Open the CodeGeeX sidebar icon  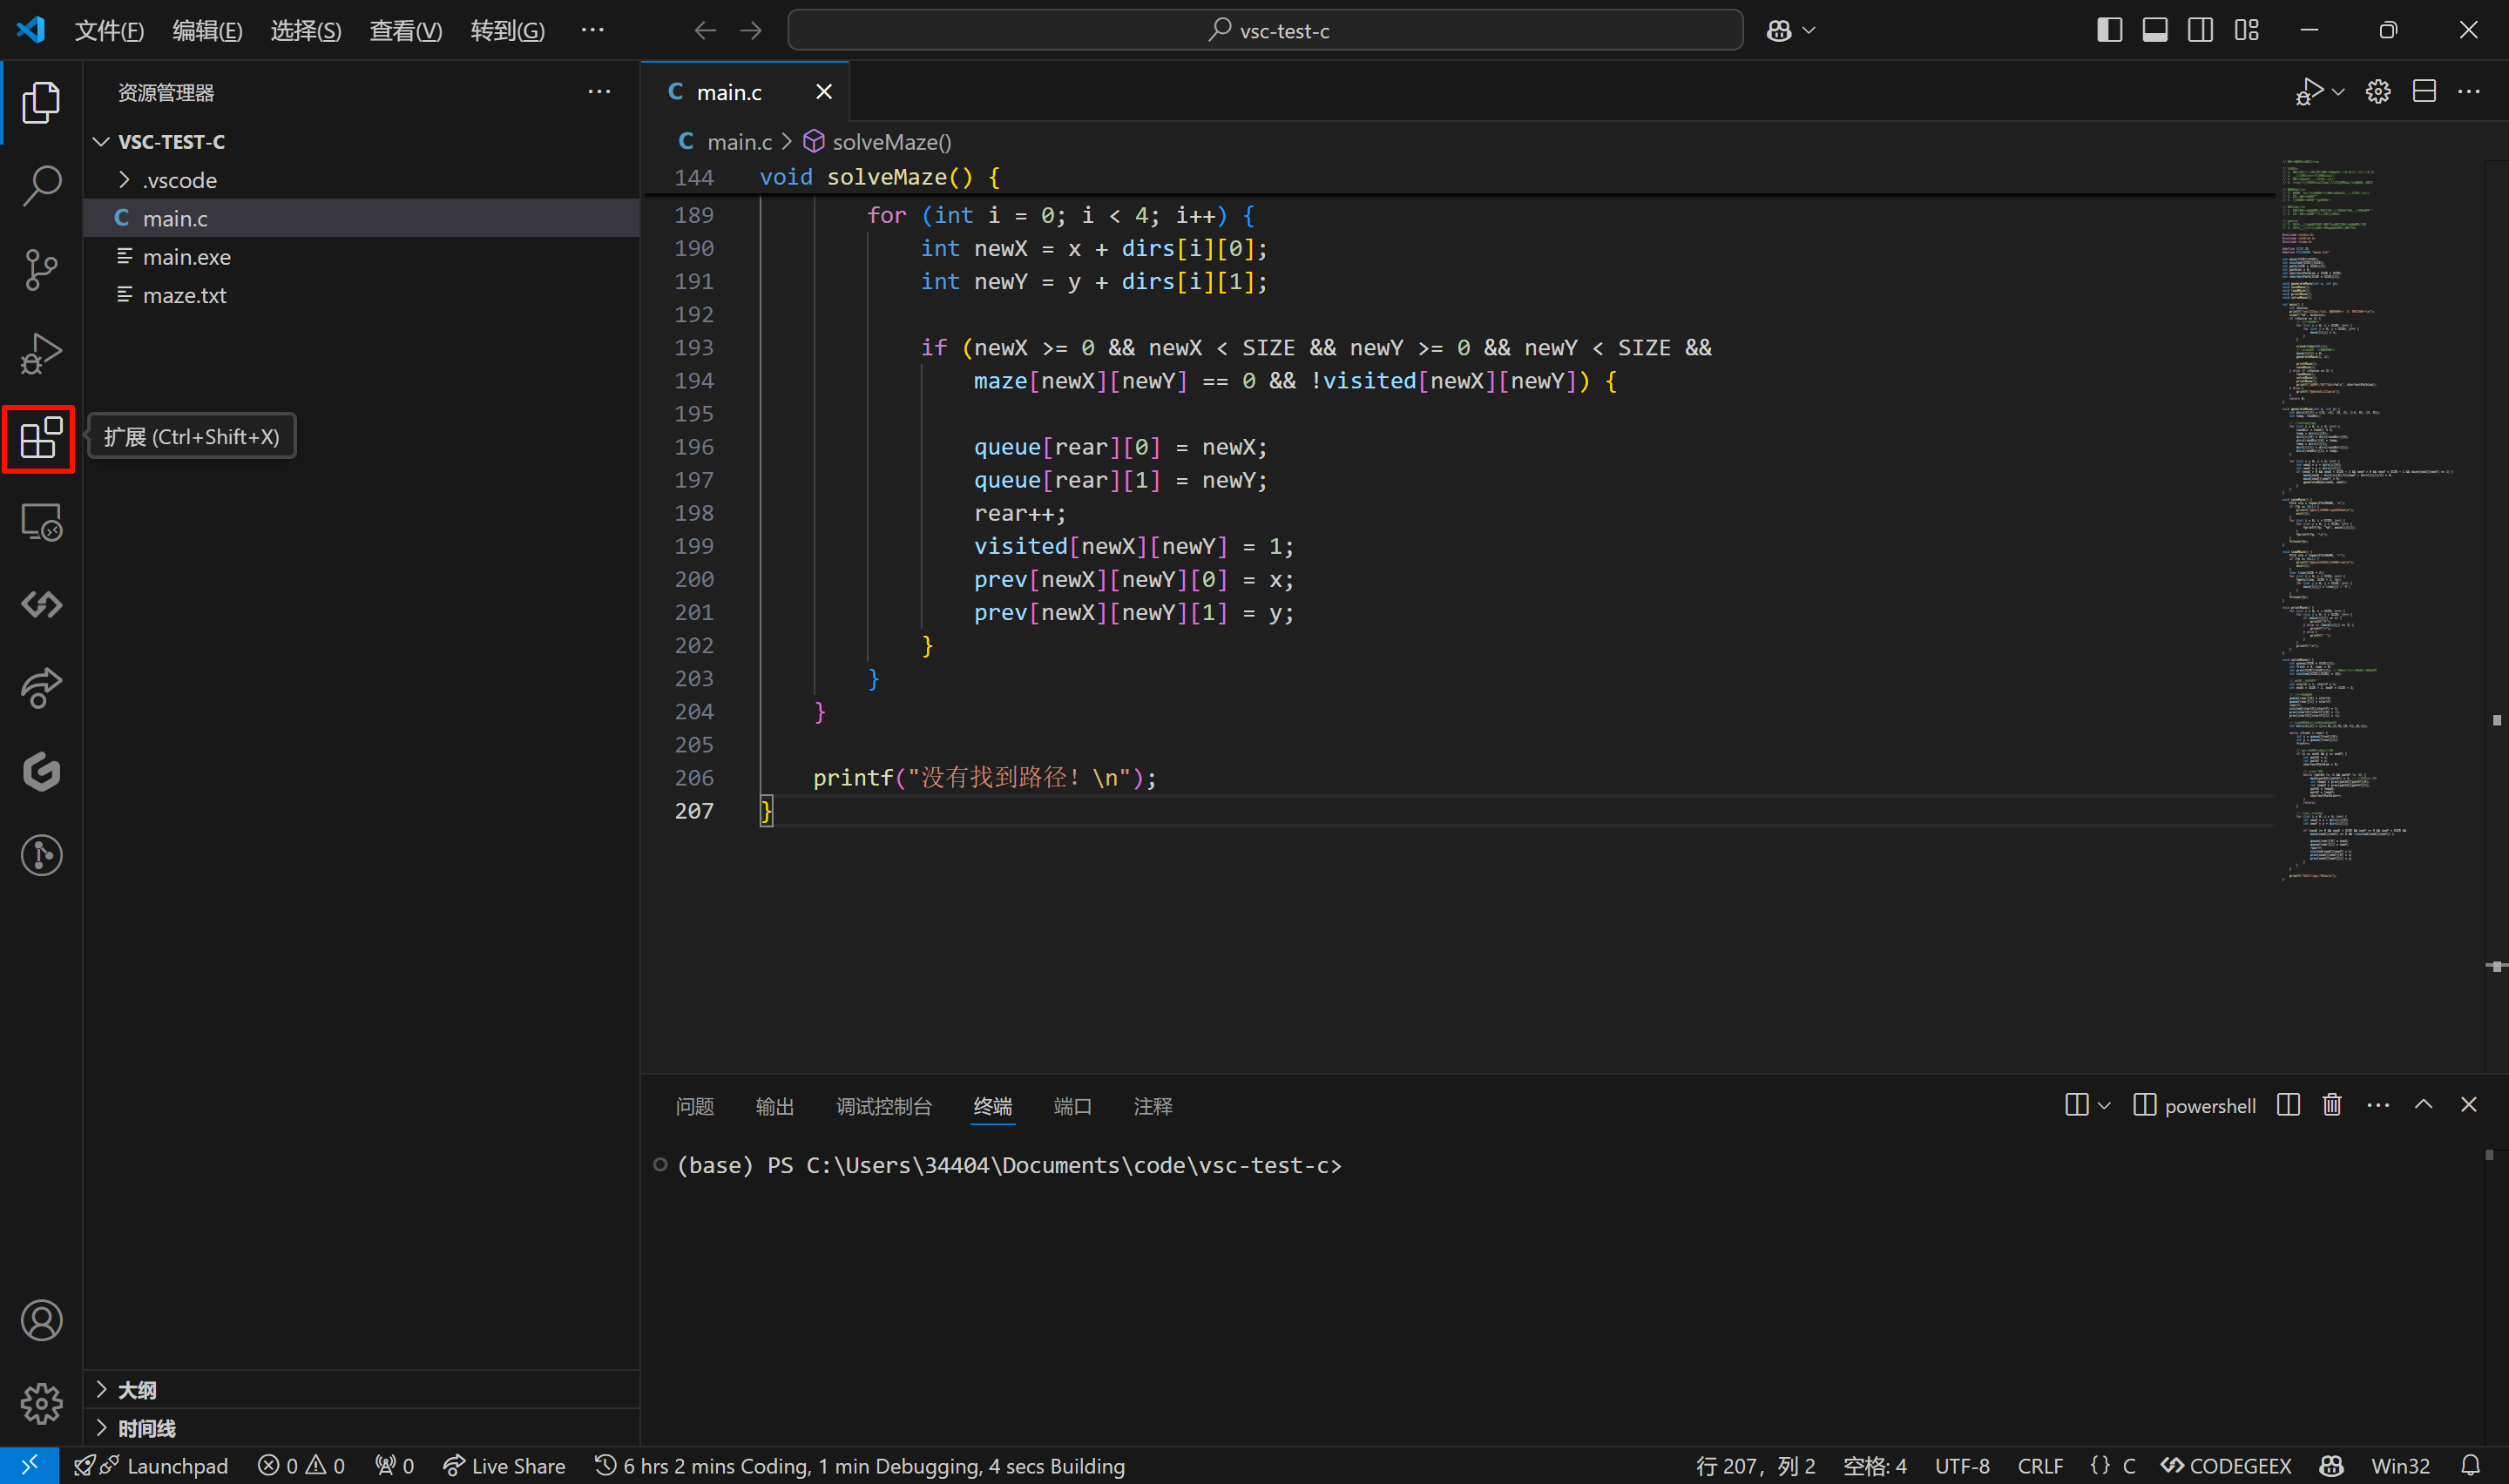coord(41,605)
